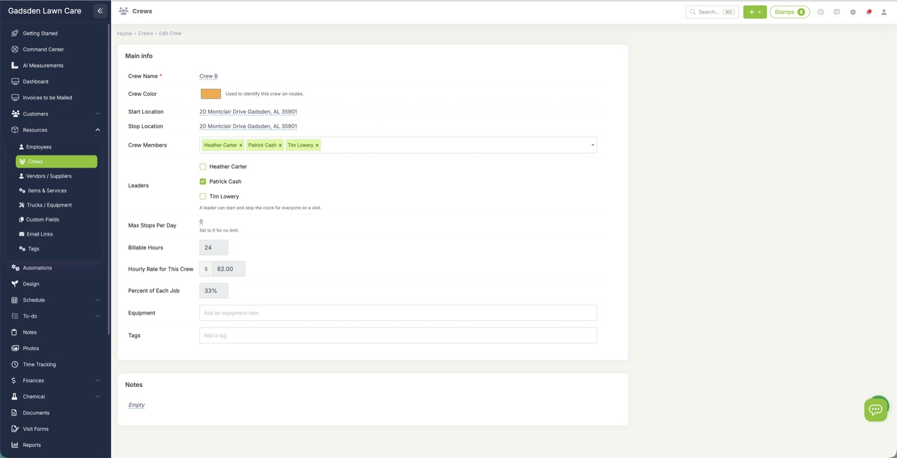Collapse the sidebar with the double-chevron icon

[x=100, y=11]
